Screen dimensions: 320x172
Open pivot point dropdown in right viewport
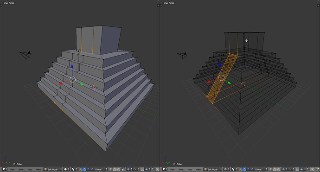pos(234,169)
